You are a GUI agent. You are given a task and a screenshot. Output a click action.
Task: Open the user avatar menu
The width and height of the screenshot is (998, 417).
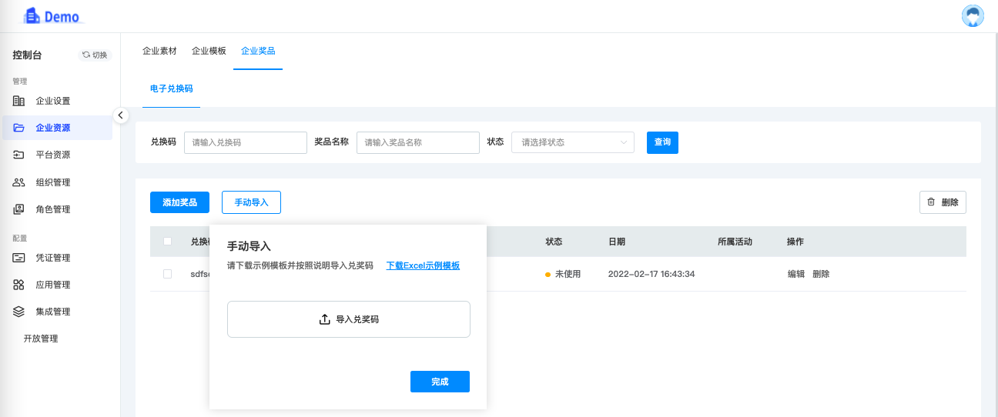coord(973,16)
